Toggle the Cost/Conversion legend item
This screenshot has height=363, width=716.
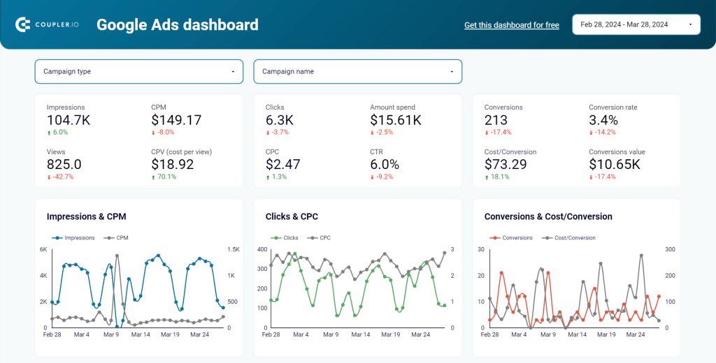(x=568, y=238)
